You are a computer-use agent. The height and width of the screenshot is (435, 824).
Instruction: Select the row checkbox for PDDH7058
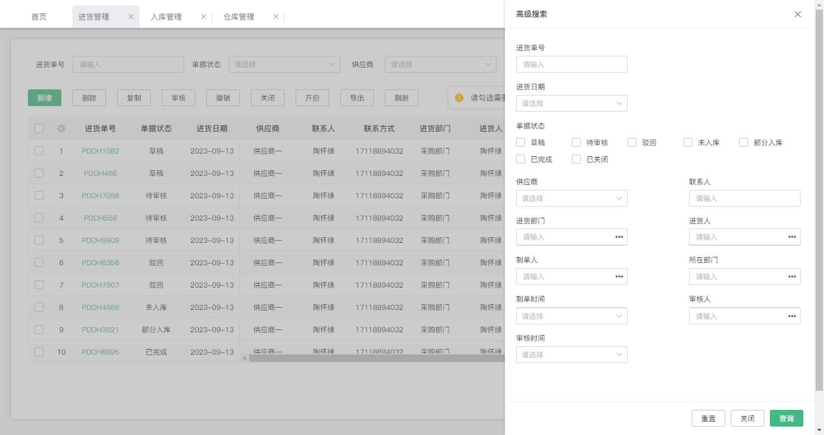(39, 195)
